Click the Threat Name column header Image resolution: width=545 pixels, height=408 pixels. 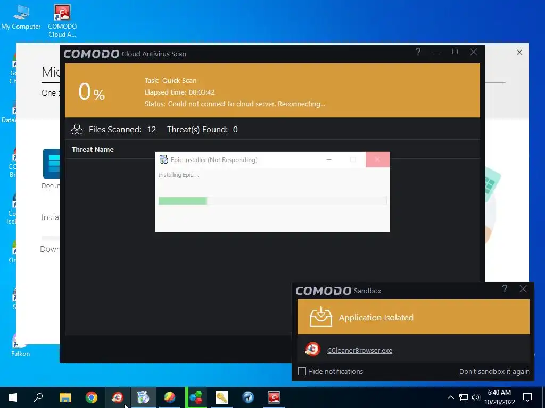point(93,149)
